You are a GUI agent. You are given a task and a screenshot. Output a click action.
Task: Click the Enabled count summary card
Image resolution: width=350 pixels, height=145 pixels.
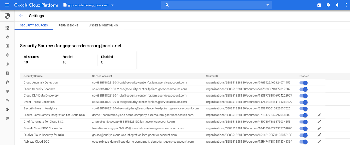[78, 60]
